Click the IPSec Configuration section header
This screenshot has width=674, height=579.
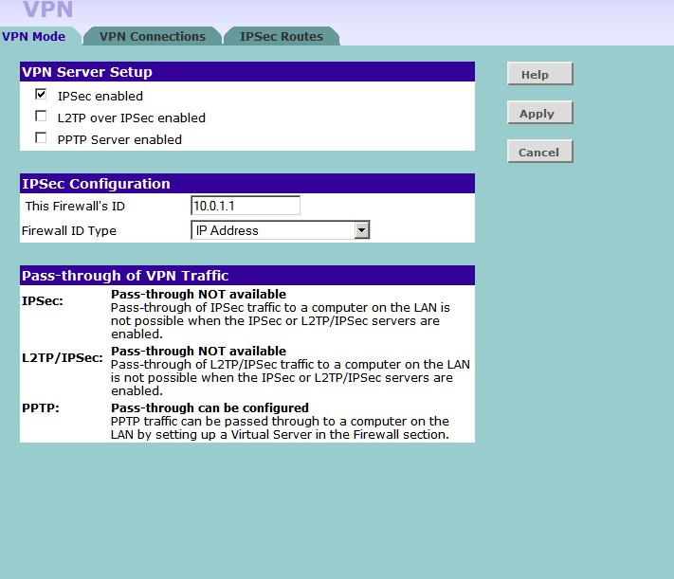pyautogui.click(x=247, y=184)
